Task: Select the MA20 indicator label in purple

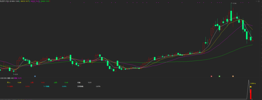Action: pos(35,1)
